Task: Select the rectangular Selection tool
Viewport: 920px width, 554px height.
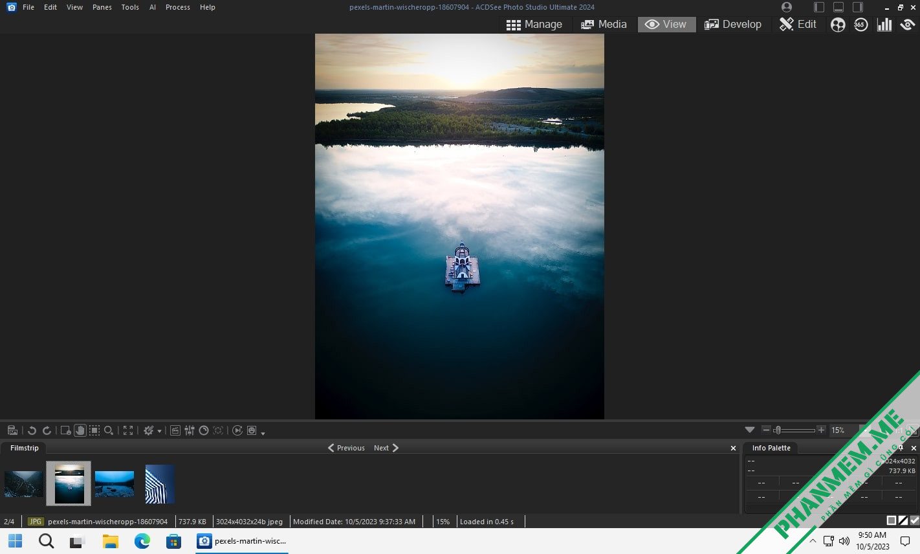Action: (x=94, y=430)
